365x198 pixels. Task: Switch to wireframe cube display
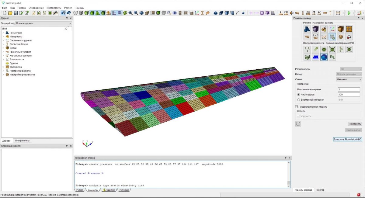(75, 13)
